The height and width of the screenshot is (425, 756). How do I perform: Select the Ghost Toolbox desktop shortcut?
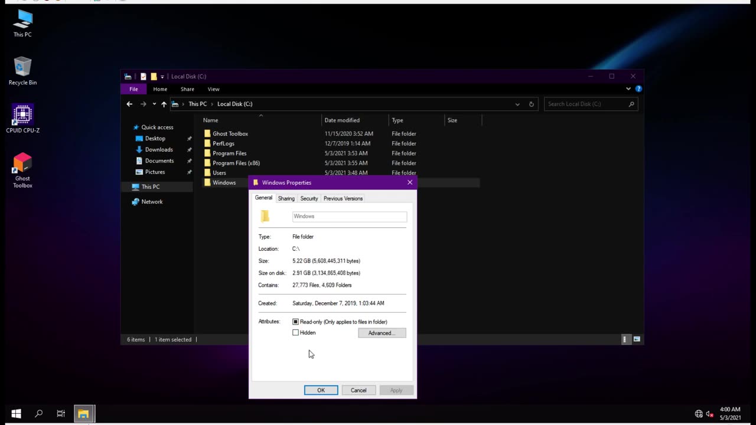pyautogui.click(x=22, y=170)
